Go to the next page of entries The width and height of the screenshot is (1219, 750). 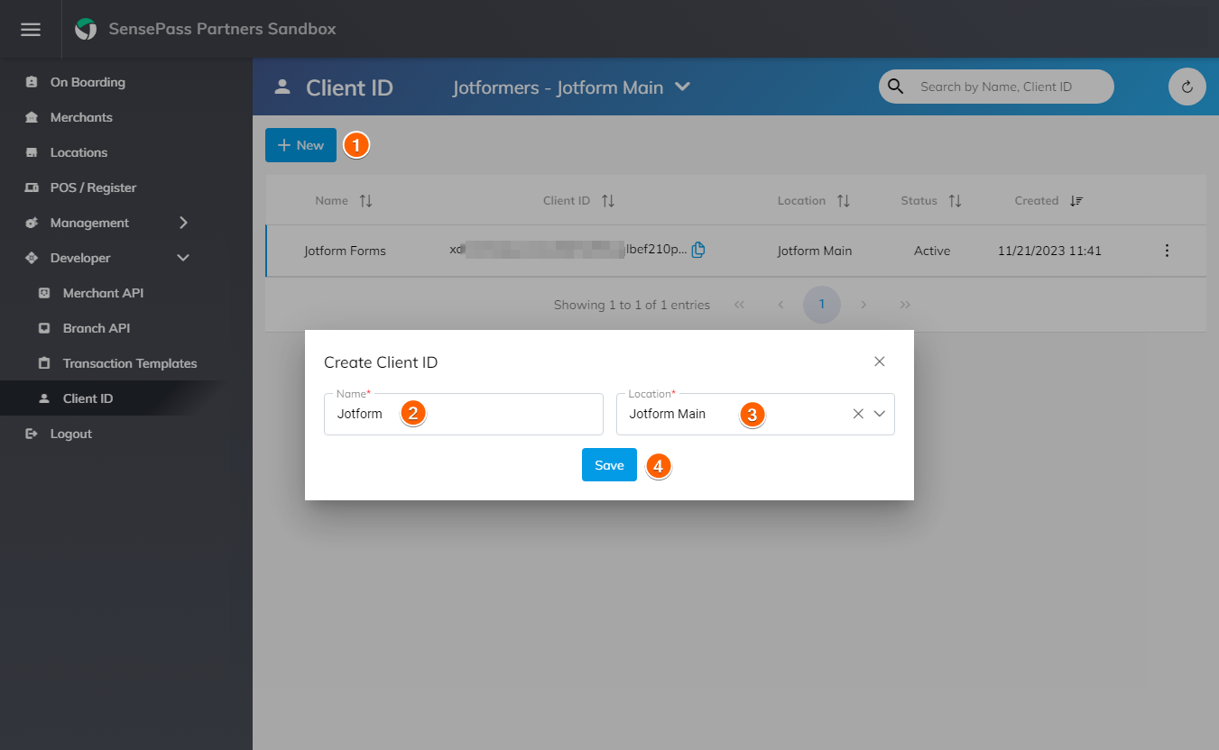click(x=863, y=305)
